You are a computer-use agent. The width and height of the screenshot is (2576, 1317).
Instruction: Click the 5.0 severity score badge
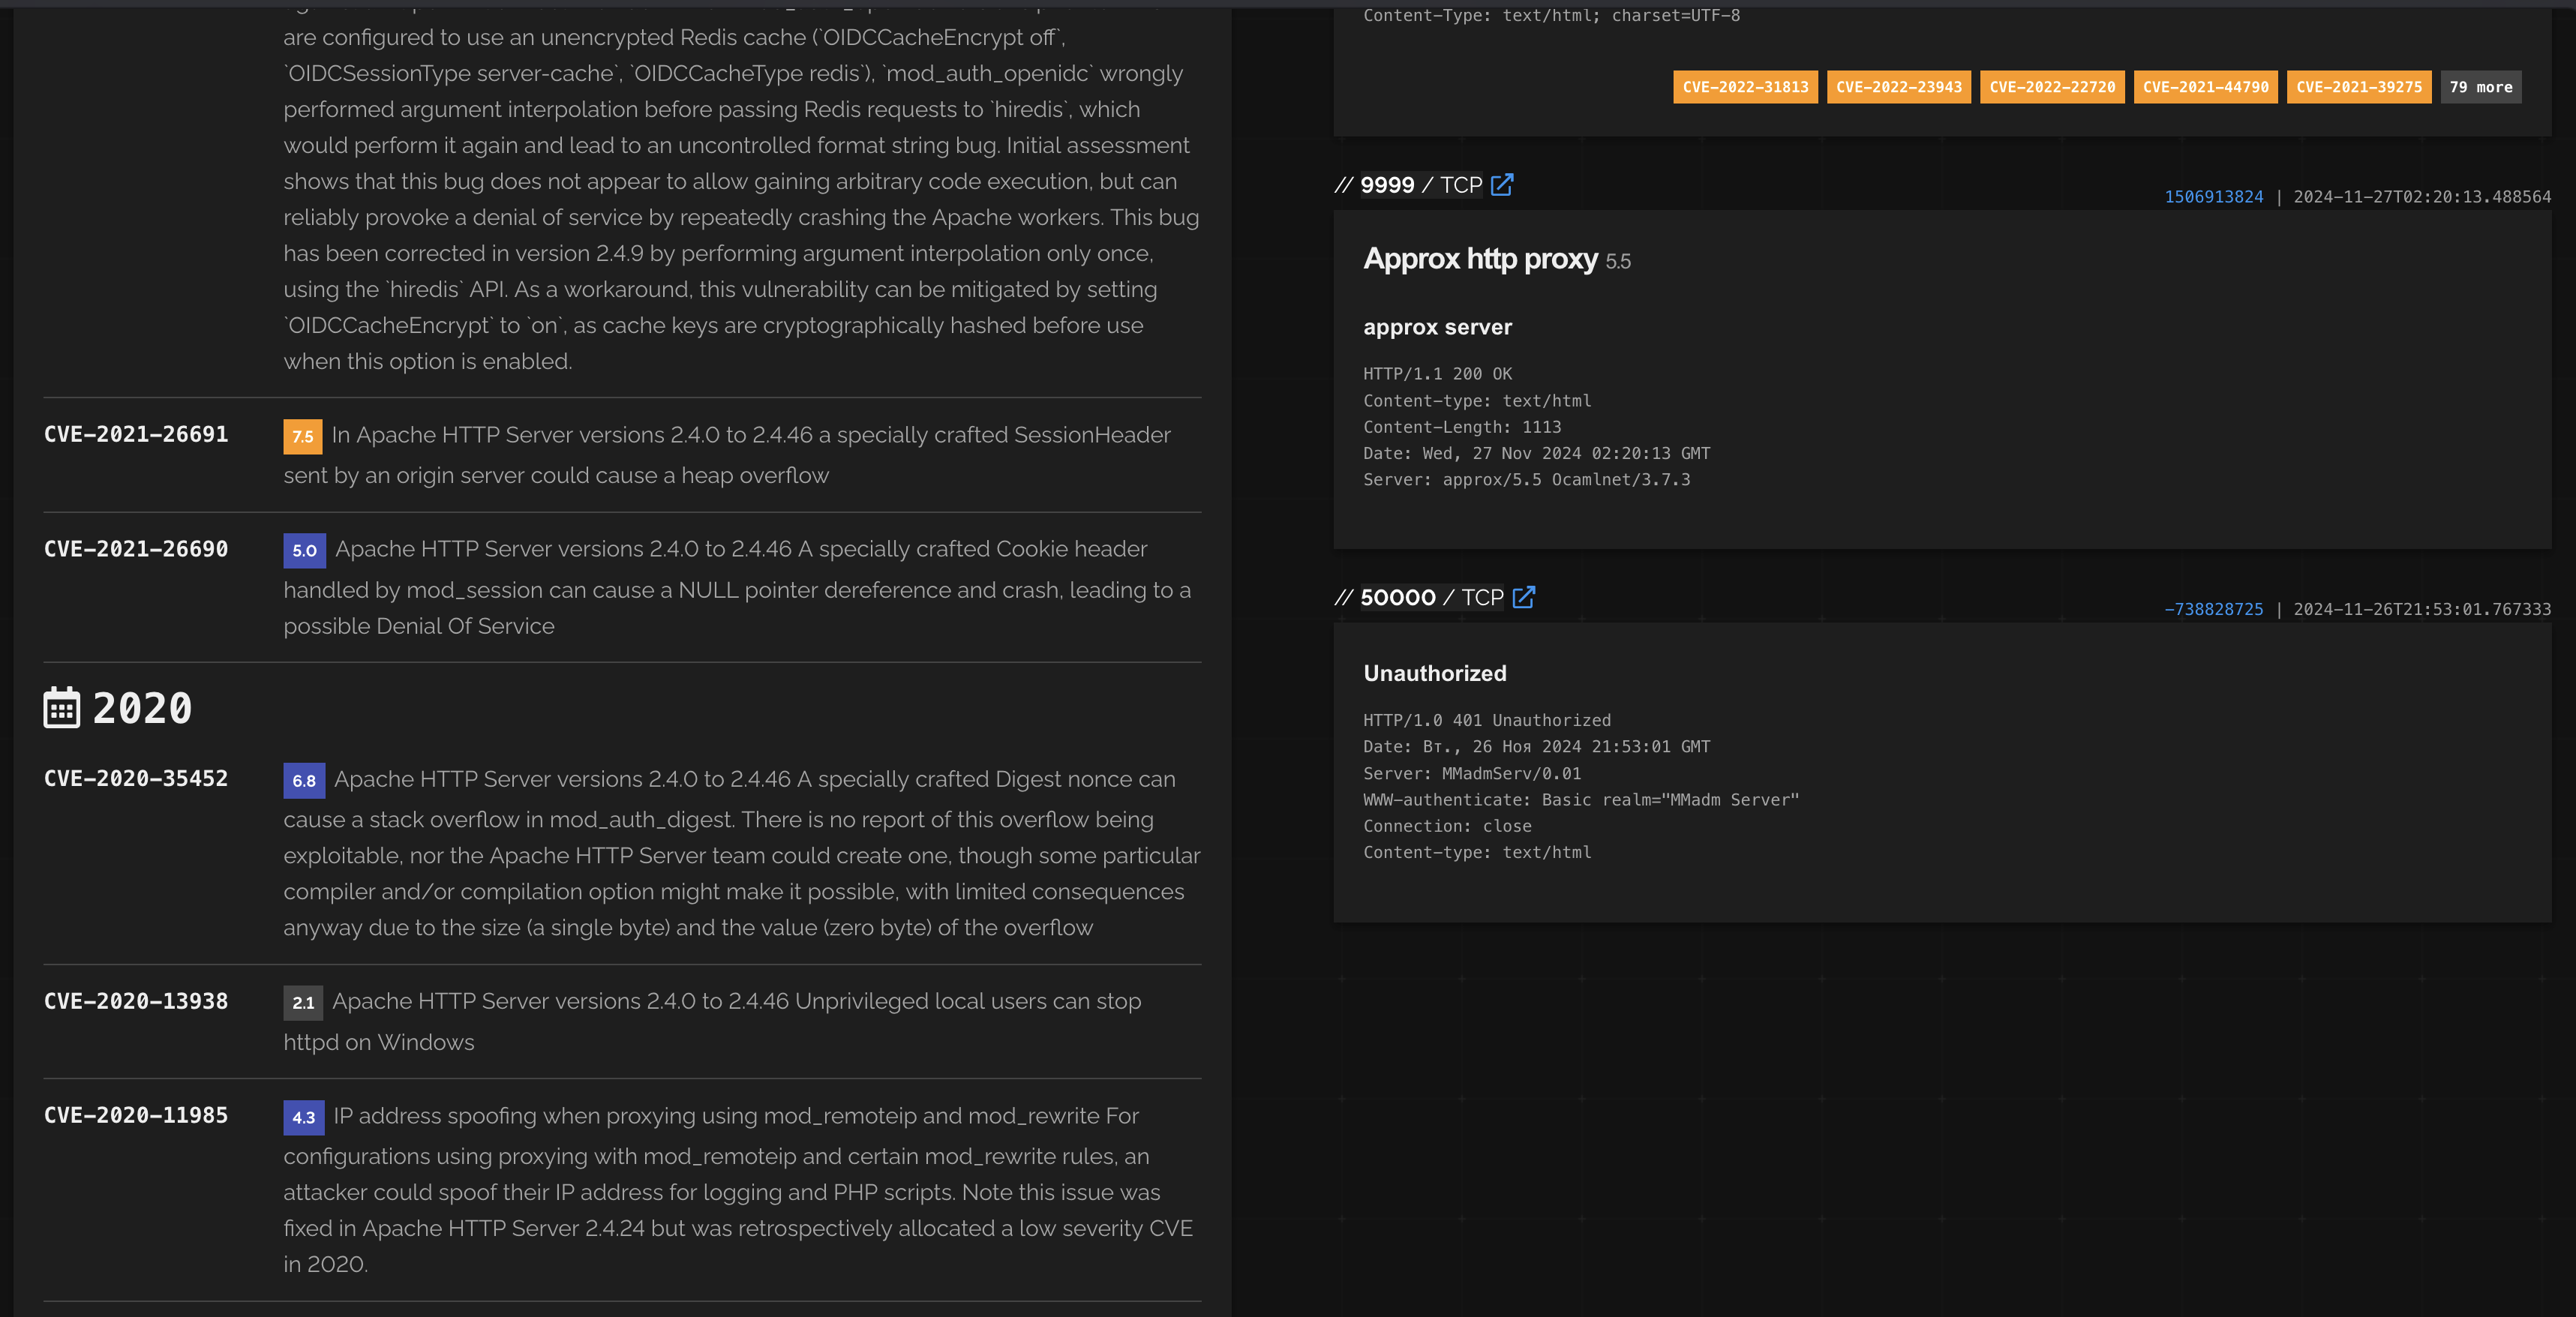(x=304, y=550)
